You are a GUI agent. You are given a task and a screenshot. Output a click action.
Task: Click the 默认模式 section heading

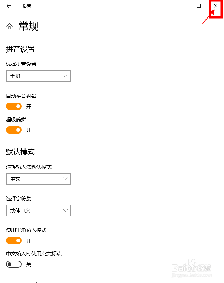pos(20,152)
